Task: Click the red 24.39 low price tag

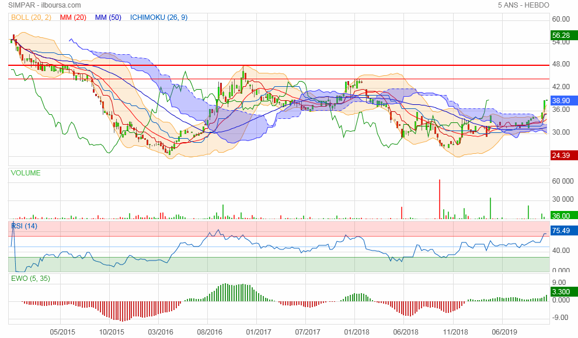Action: [x=564, y=155]
